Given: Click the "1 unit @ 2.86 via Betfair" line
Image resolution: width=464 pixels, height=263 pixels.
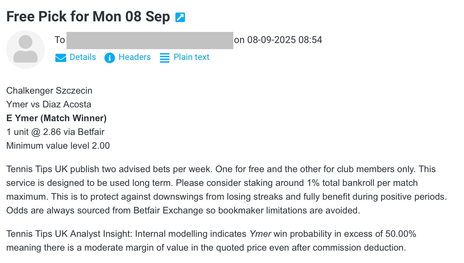Looking at the screenshot, I should (55, 132).
